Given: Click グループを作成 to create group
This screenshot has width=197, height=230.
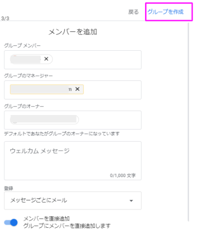Looking at the screenshot, I should [x=166, y=12].
